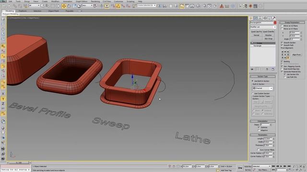Click the animation time slider
This screenshot has width=307, height=172.
(x=19, y=162)
